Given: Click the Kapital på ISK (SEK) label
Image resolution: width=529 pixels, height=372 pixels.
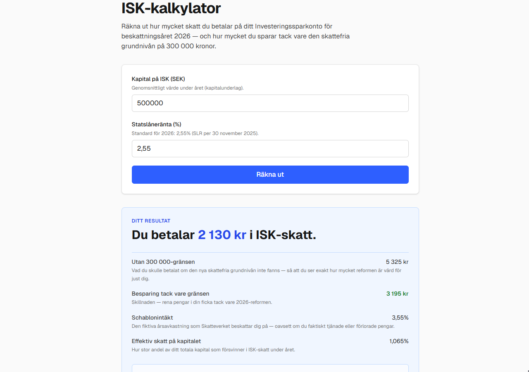Looking at the screenshot, I should tap(158, 79).
